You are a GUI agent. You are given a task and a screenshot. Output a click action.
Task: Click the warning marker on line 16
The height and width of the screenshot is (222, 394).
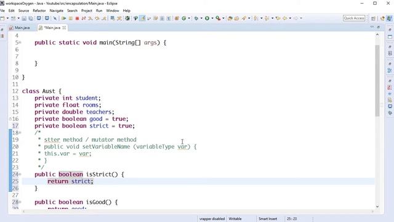[10, 119]
